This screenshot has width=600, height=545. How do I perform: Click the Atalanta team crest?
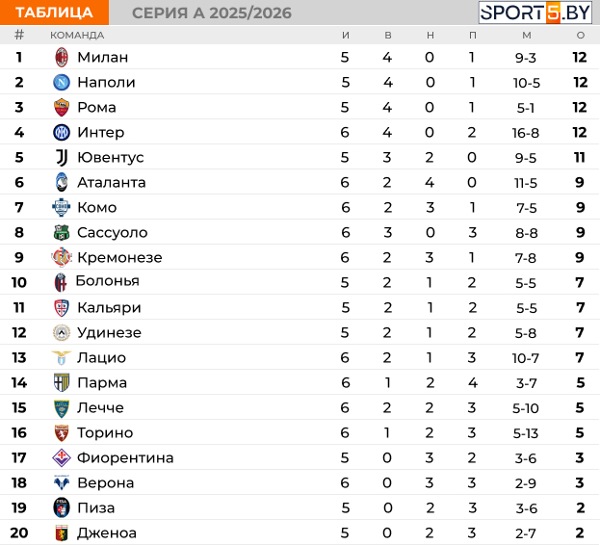[x=62, y=182]
